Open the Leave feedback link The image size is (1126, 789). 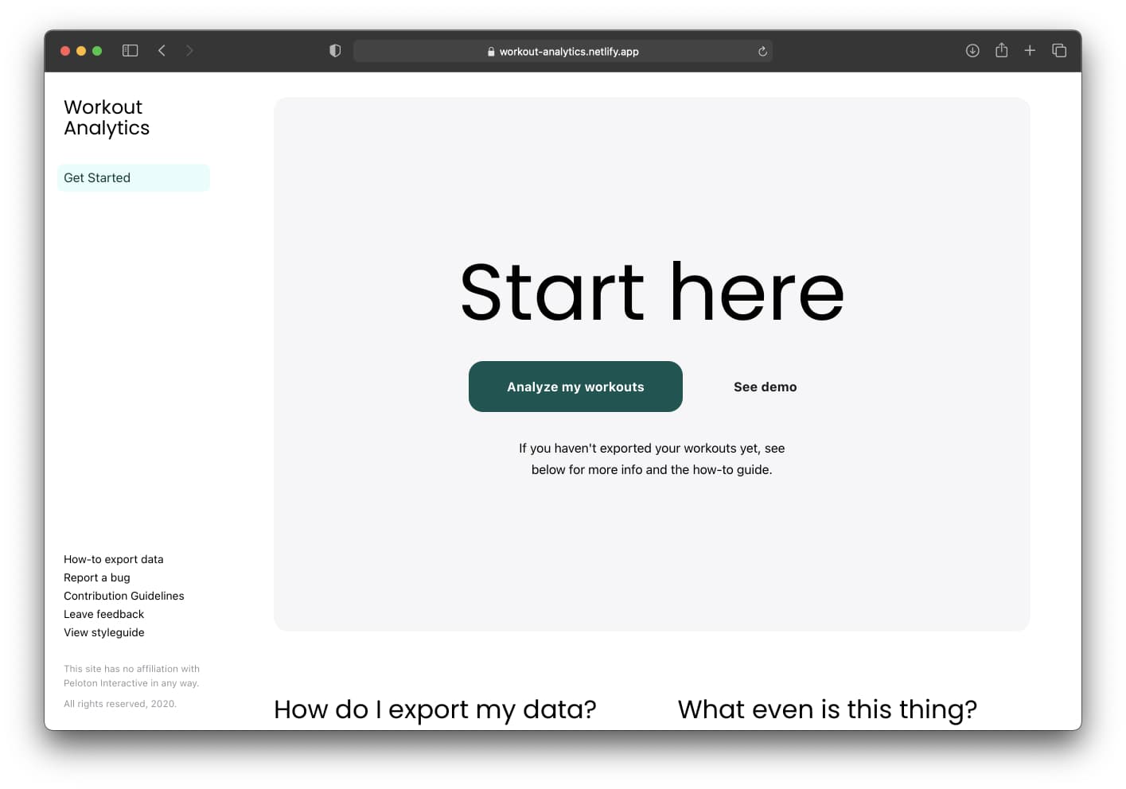point(104,614)
